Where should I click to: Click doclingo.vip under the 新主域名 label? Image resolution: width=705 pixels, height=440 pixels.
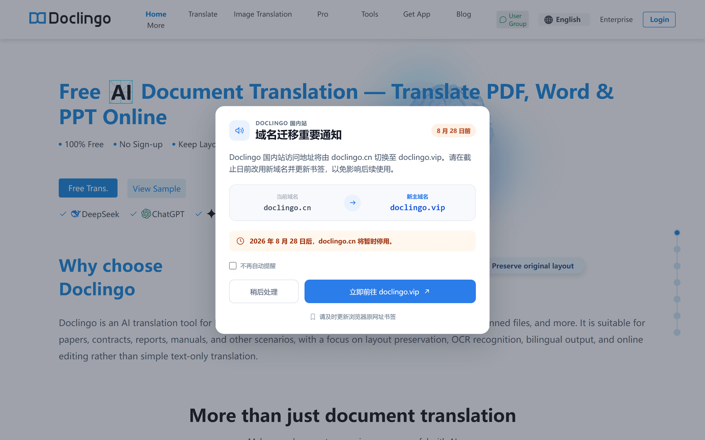click(x=417, y=208)
